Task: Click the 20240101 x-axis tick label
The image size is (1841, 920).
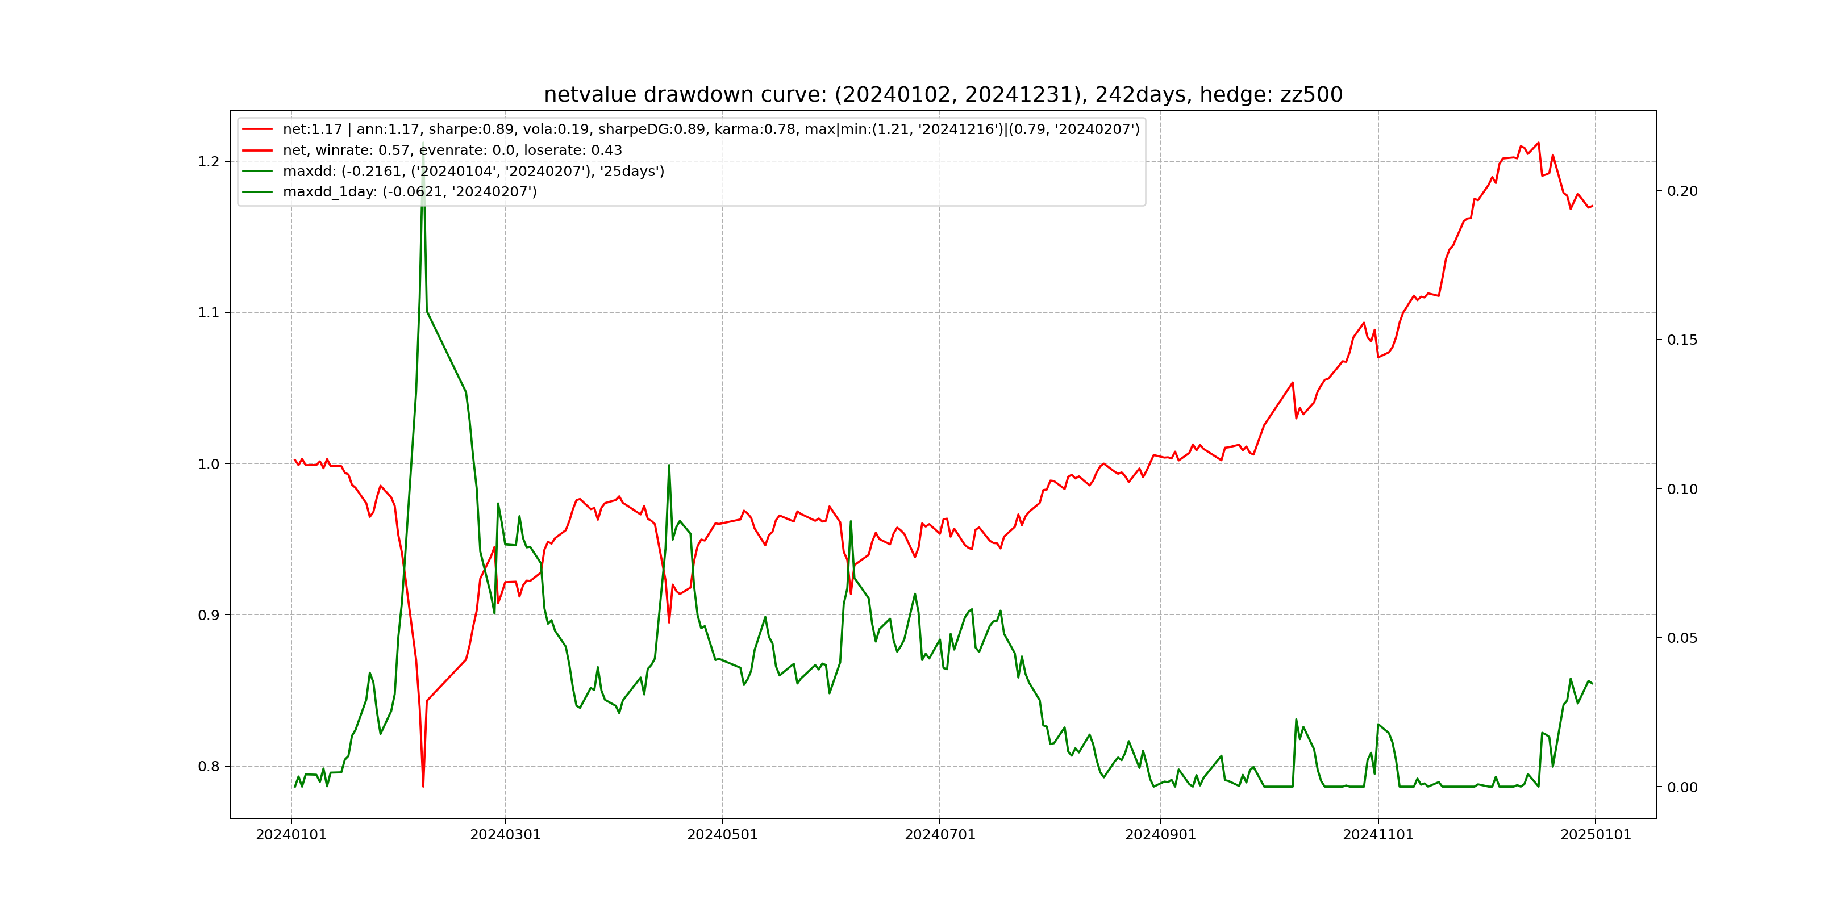Action: click(x=291, y=835)
